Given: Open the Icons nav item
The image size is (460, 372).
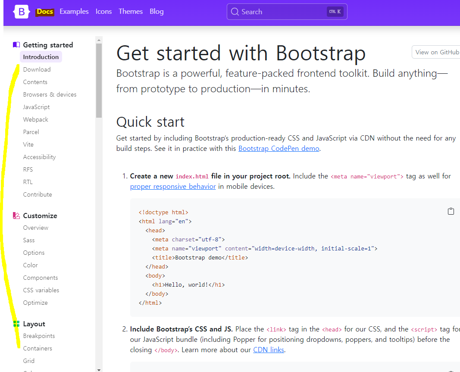Looking at the screenshot, I should 103,12.
